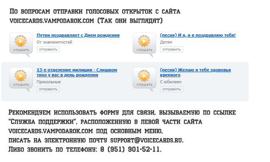Click the voicecards.vampodarok.com address in the heading
270x162 pixels.
52,21
